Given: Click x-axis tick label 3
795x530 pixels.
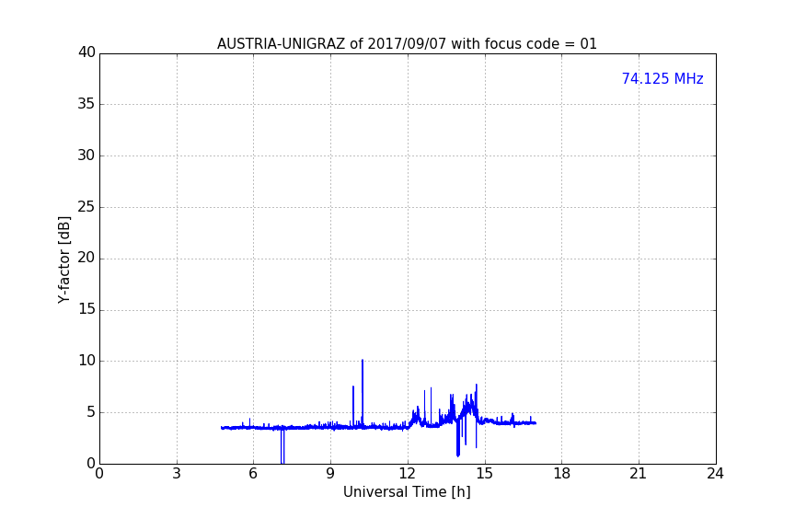Looking at the screenshot, I should click(x=177, y=474).
